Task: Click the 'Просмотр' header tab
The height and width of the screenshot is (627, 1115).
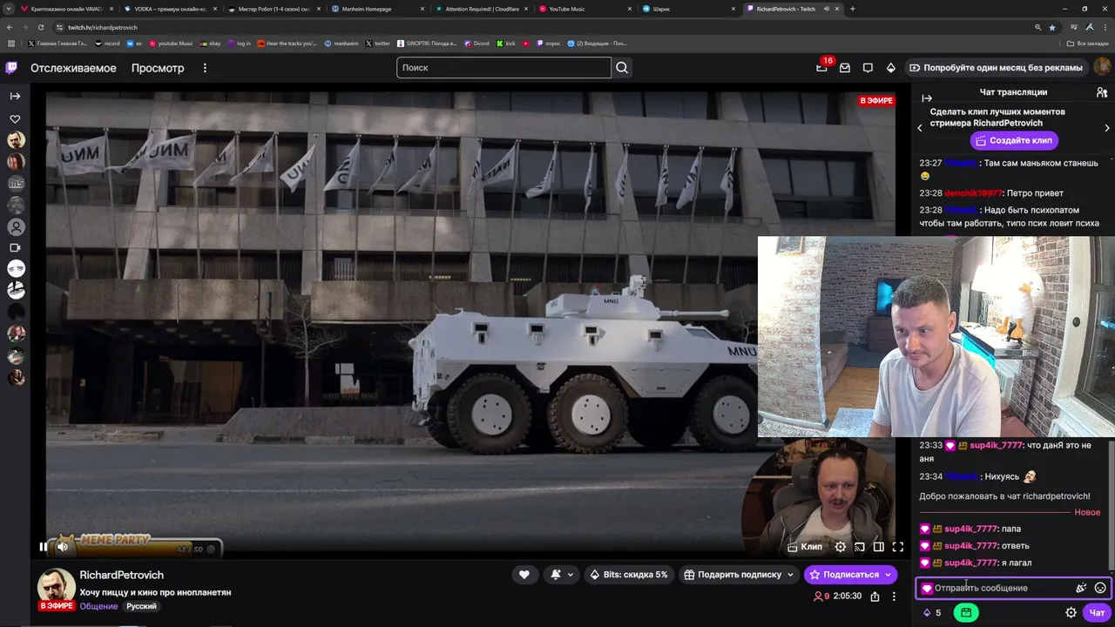Action: click(158, 68)
